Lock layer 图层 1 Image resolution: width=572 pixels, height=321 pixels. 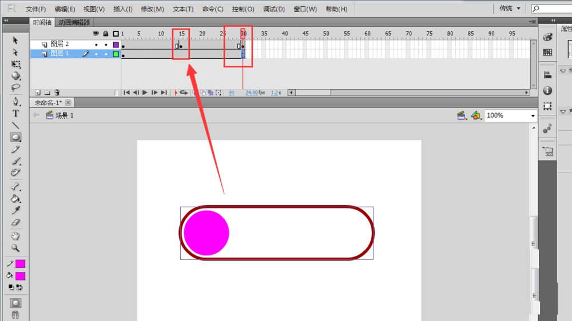[x=106, y=54]
